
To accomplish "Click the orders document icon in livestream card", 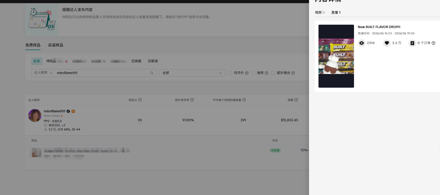I will (412, 43).
